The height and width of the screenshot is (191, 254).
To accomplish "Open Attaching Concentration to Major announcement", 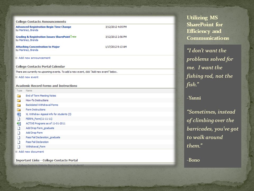I will 38,47.
